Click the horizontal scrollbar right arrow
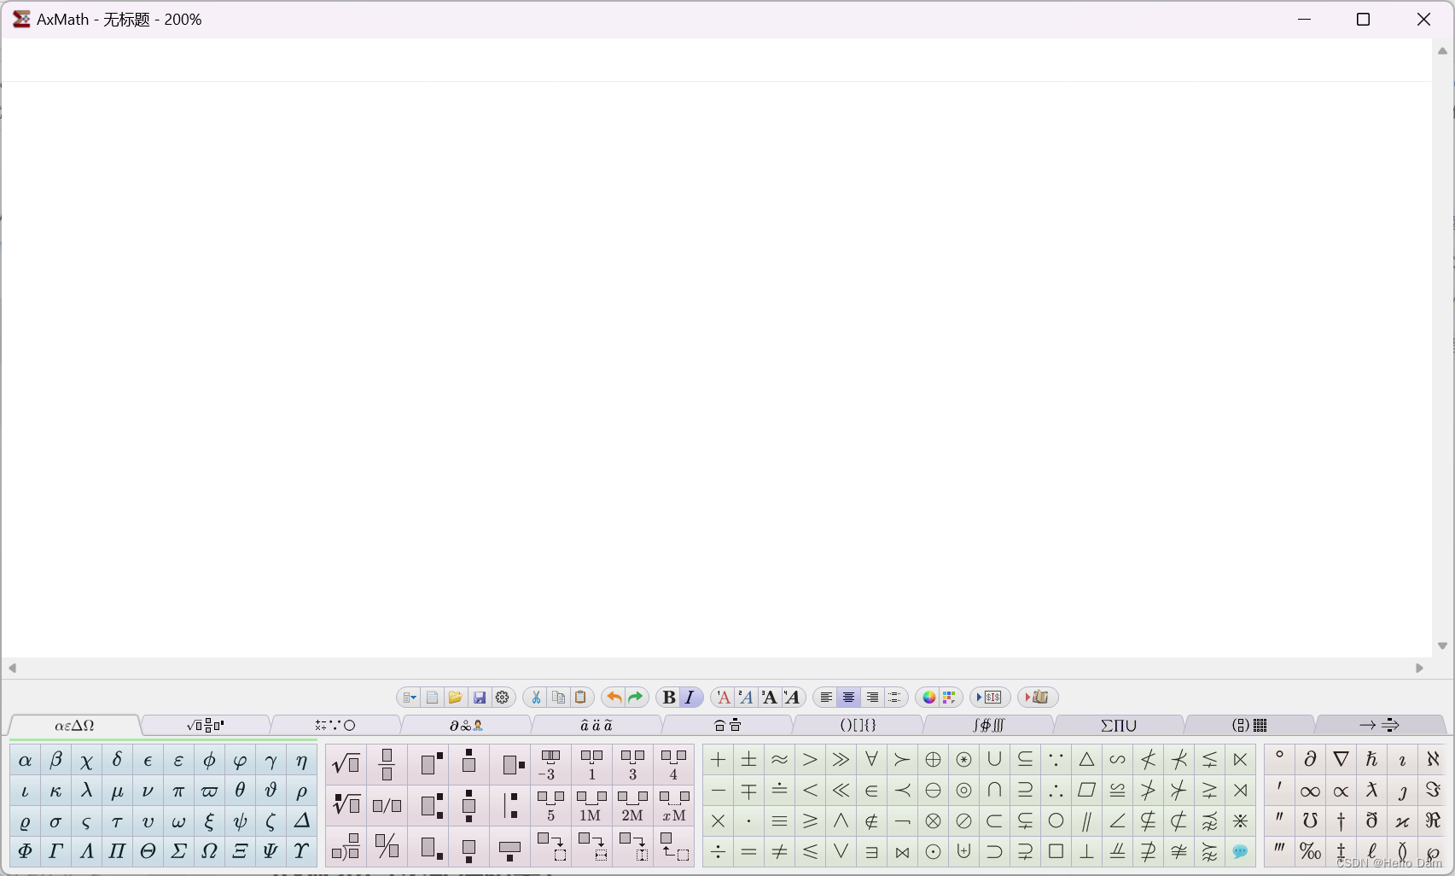 [1419, 668]
